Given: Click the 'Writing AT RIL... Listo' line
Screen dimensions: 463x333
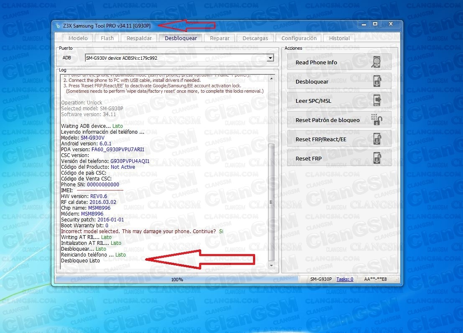Looking at the screenshot, I should (86, 237).
